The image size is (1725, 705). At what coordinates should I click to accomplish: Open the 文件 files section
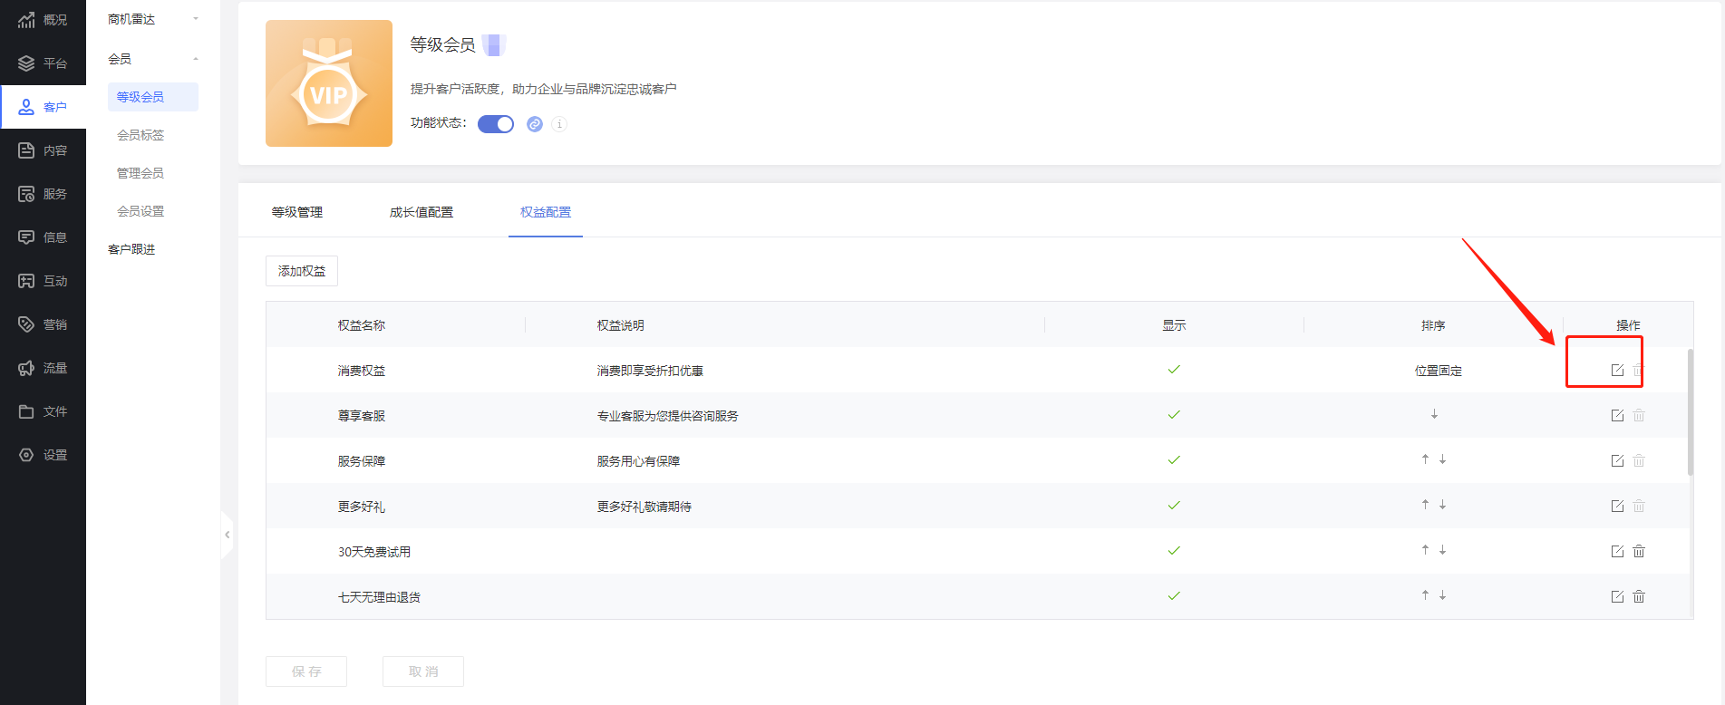click(x=43, y=411)
